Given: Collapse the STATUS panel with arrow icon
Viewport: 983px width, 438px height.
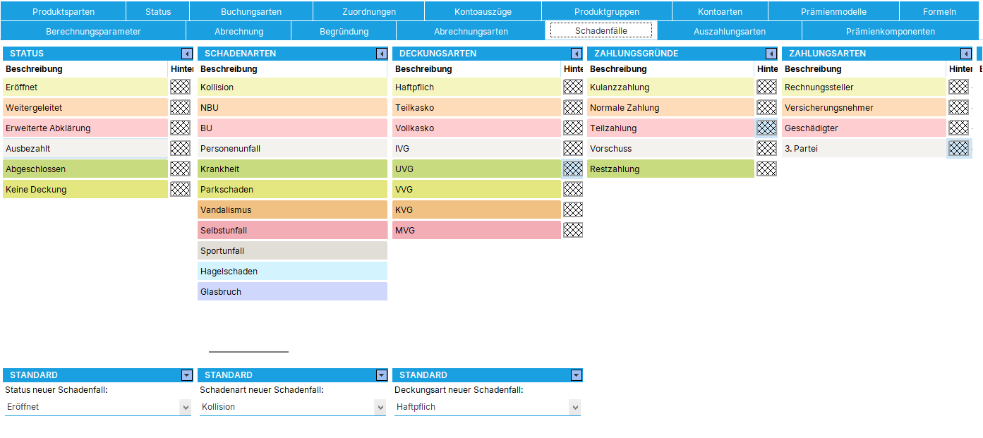Looking at the screenshot, I should (x=187, y=54).
